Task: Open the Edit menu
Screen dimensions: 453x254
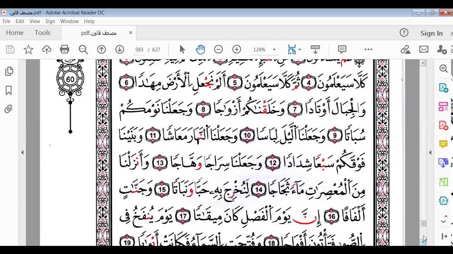Action: pyautogui.click(x=20, y=21)
